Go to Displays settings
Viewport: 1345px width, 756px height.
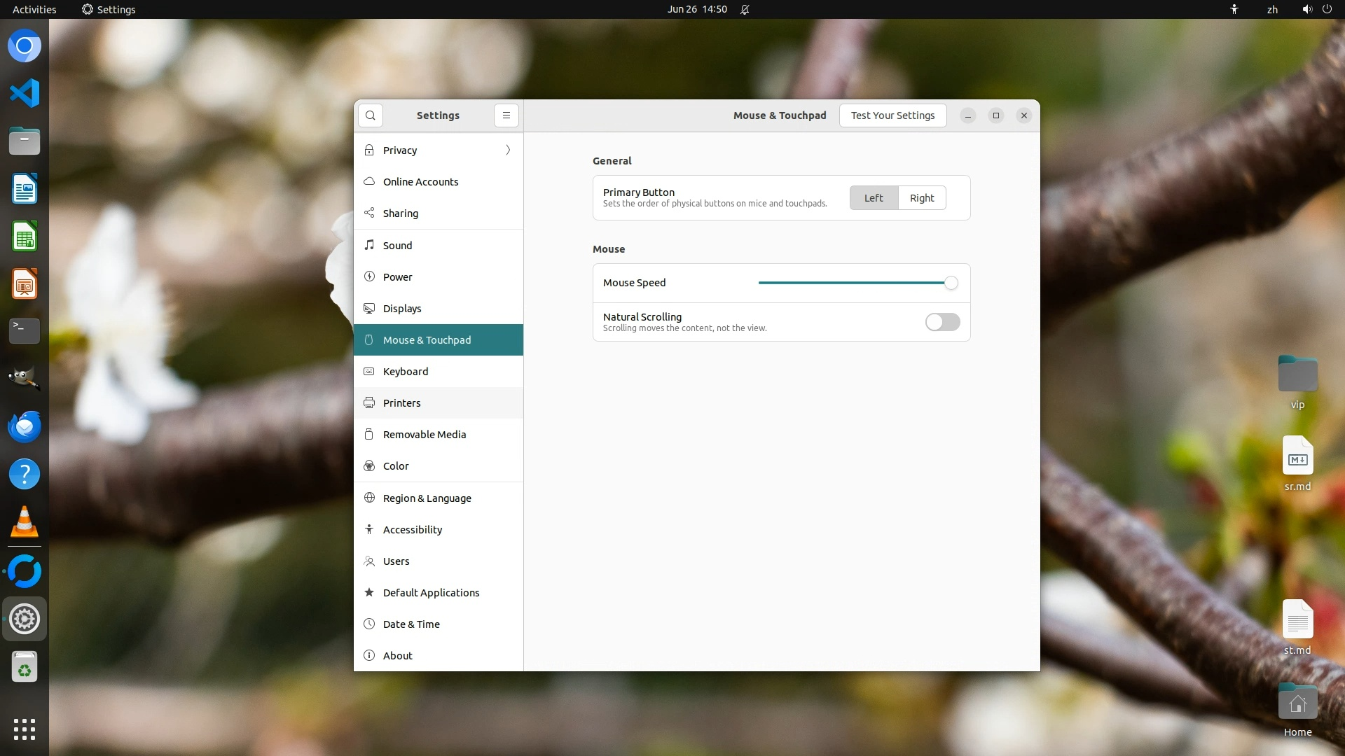coord(401,309)
